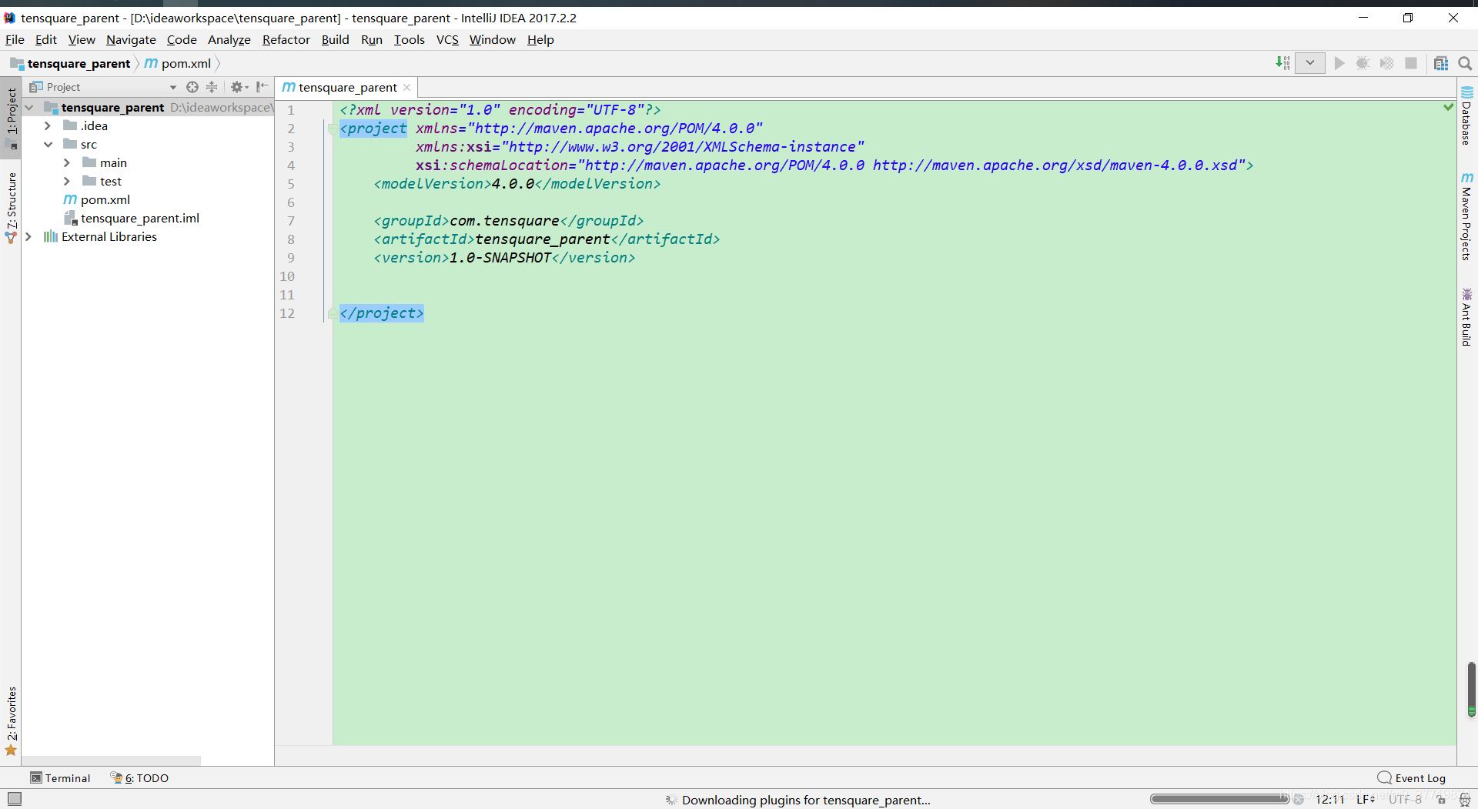Open the 6: TODO tool window
Image resolution: width=1478 pixels, height=809 pixels.
pos(139,778)
